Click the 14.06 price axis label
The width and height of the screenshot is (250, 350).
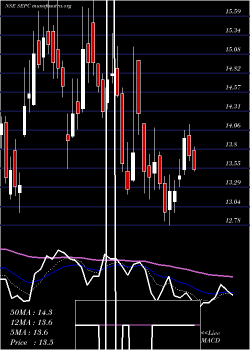click(x=233, y=125)
